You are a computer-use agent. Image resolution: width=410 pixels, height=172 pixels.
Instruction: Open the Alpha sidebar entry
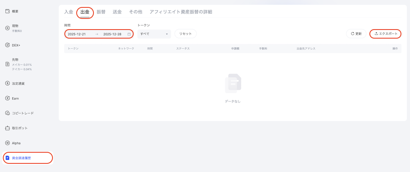click(16, 143)
